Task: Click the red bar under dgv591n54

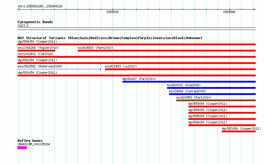Action: pos(136,63)
